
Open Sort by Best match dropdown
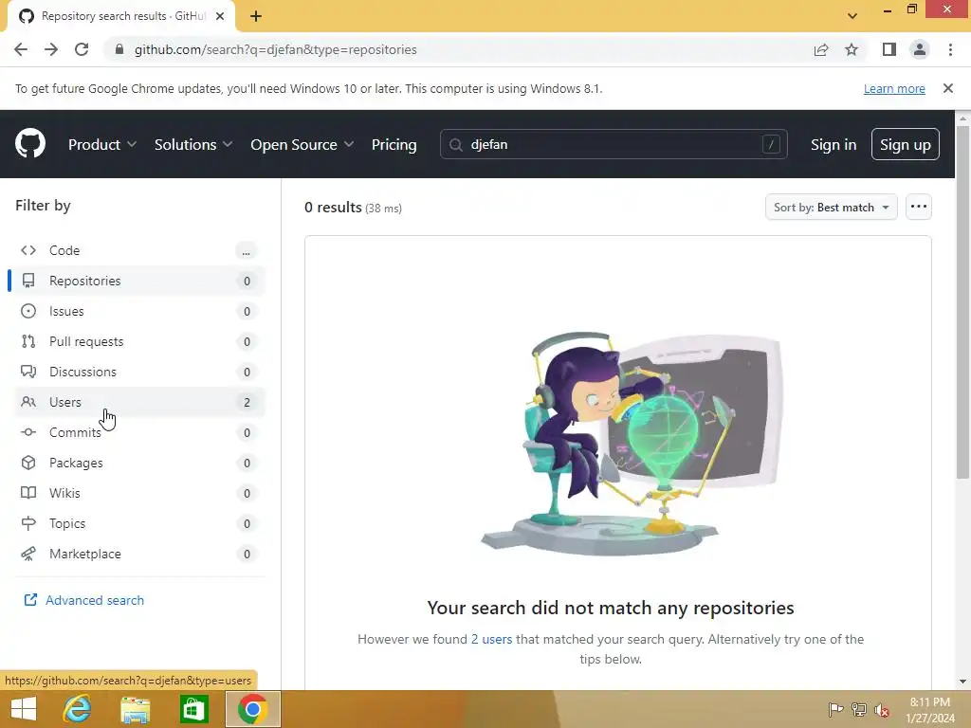[831, 208]
